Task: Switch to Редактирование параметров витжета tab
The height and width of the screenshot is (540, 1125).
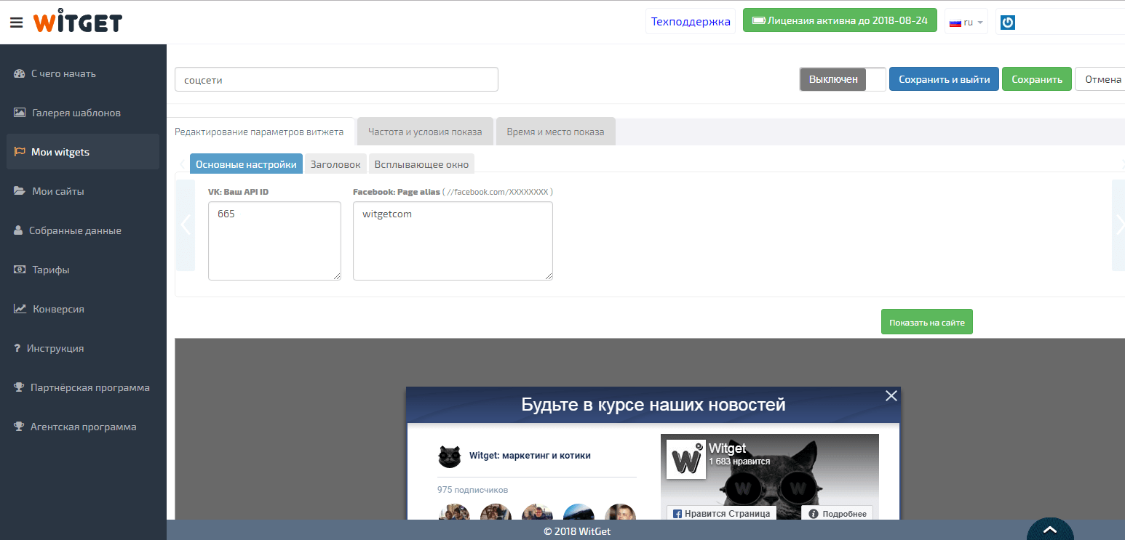Action: [260, 132]
